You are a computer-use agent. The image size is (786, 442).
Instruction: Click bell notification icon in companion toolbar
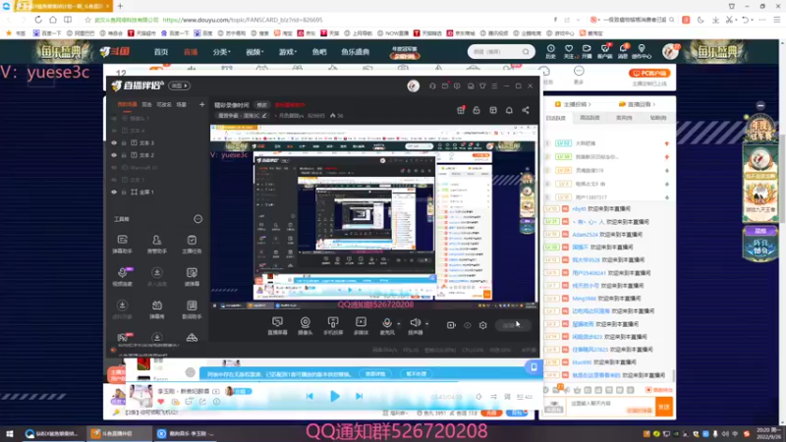[509, 110]
